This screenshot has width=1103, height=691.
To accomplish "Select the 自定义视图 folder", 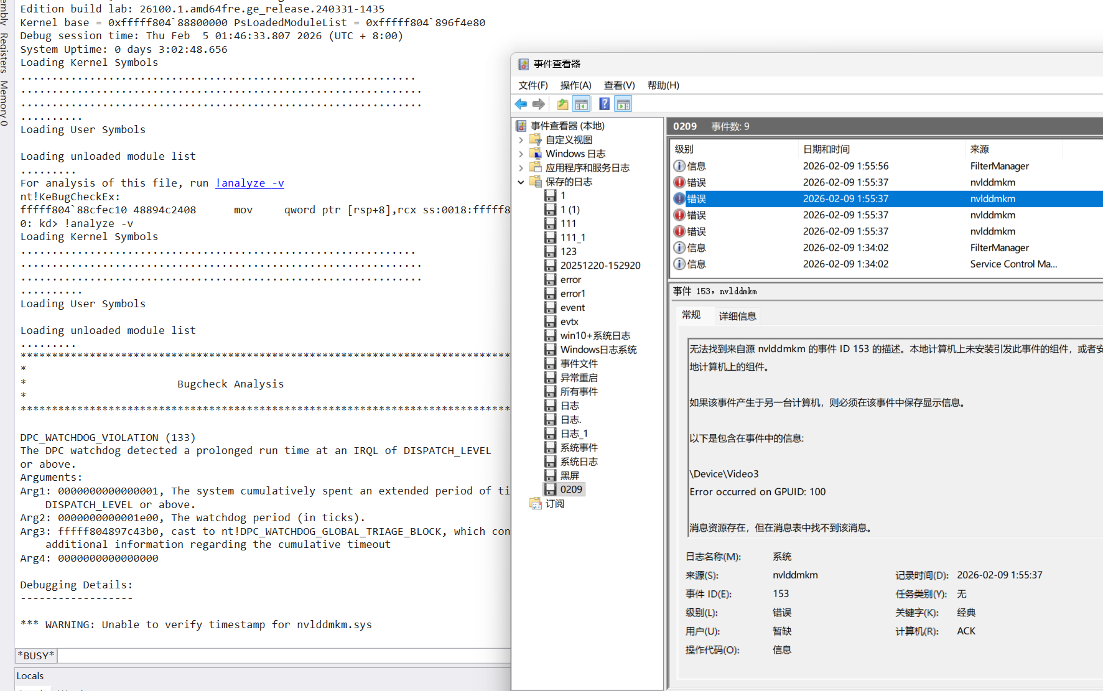I will (569, 140).
